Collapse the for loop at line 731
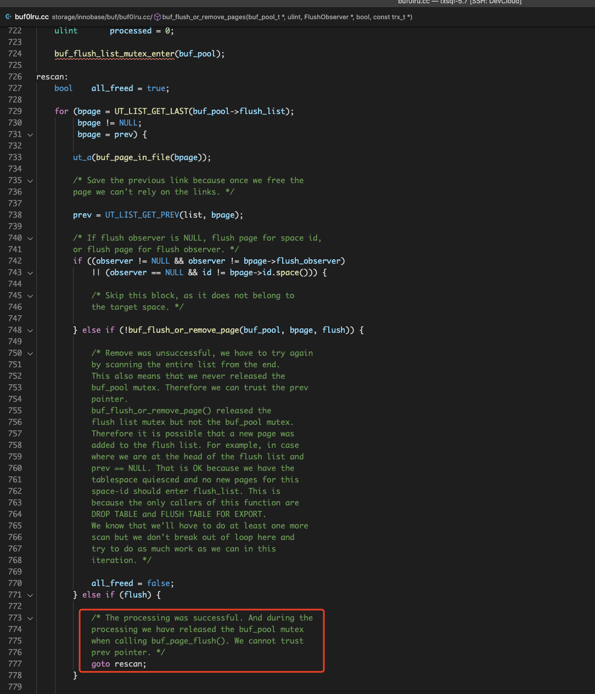595x694 pixels. pyautogui.click(x=30, y=134)
